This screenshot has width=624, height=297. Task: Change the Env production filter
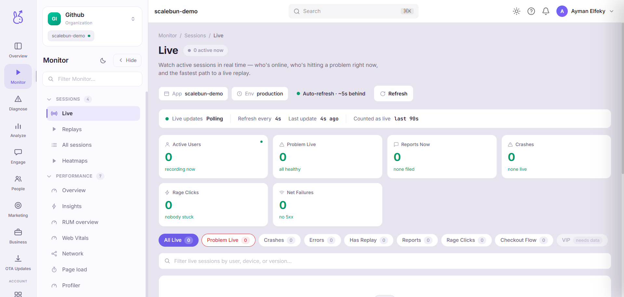click(260, 94)
